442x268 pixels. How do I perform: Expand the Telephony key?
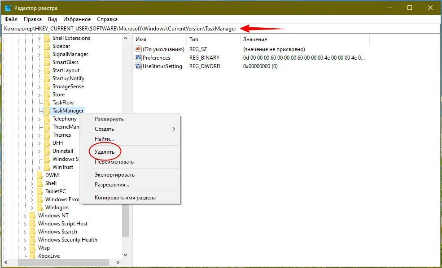pyautogui.click(x=39, y=119)
